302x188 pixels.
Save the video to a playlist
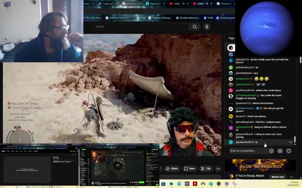pyautogui.click(x=189, y=169)
